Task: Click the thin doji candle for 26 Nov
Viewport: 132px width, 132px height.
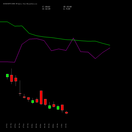Action: click(x=20, y=93)
